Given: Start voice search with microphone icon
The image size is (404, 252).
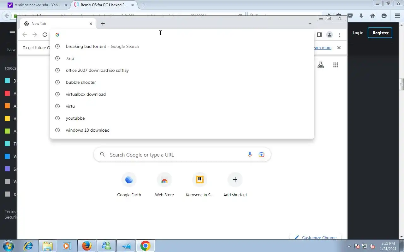Looking at the screenshot, I should tap(250, 155).
